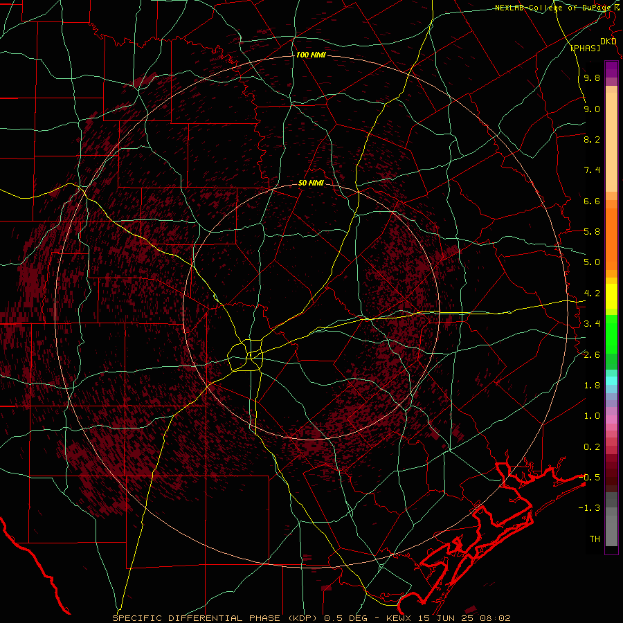
Task: Click the 4.2 value on color scale
Action: (x=592, y=294)
